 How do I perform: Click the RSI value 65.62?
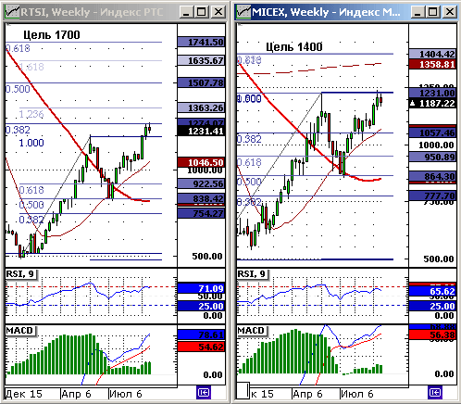pos(432,291)
